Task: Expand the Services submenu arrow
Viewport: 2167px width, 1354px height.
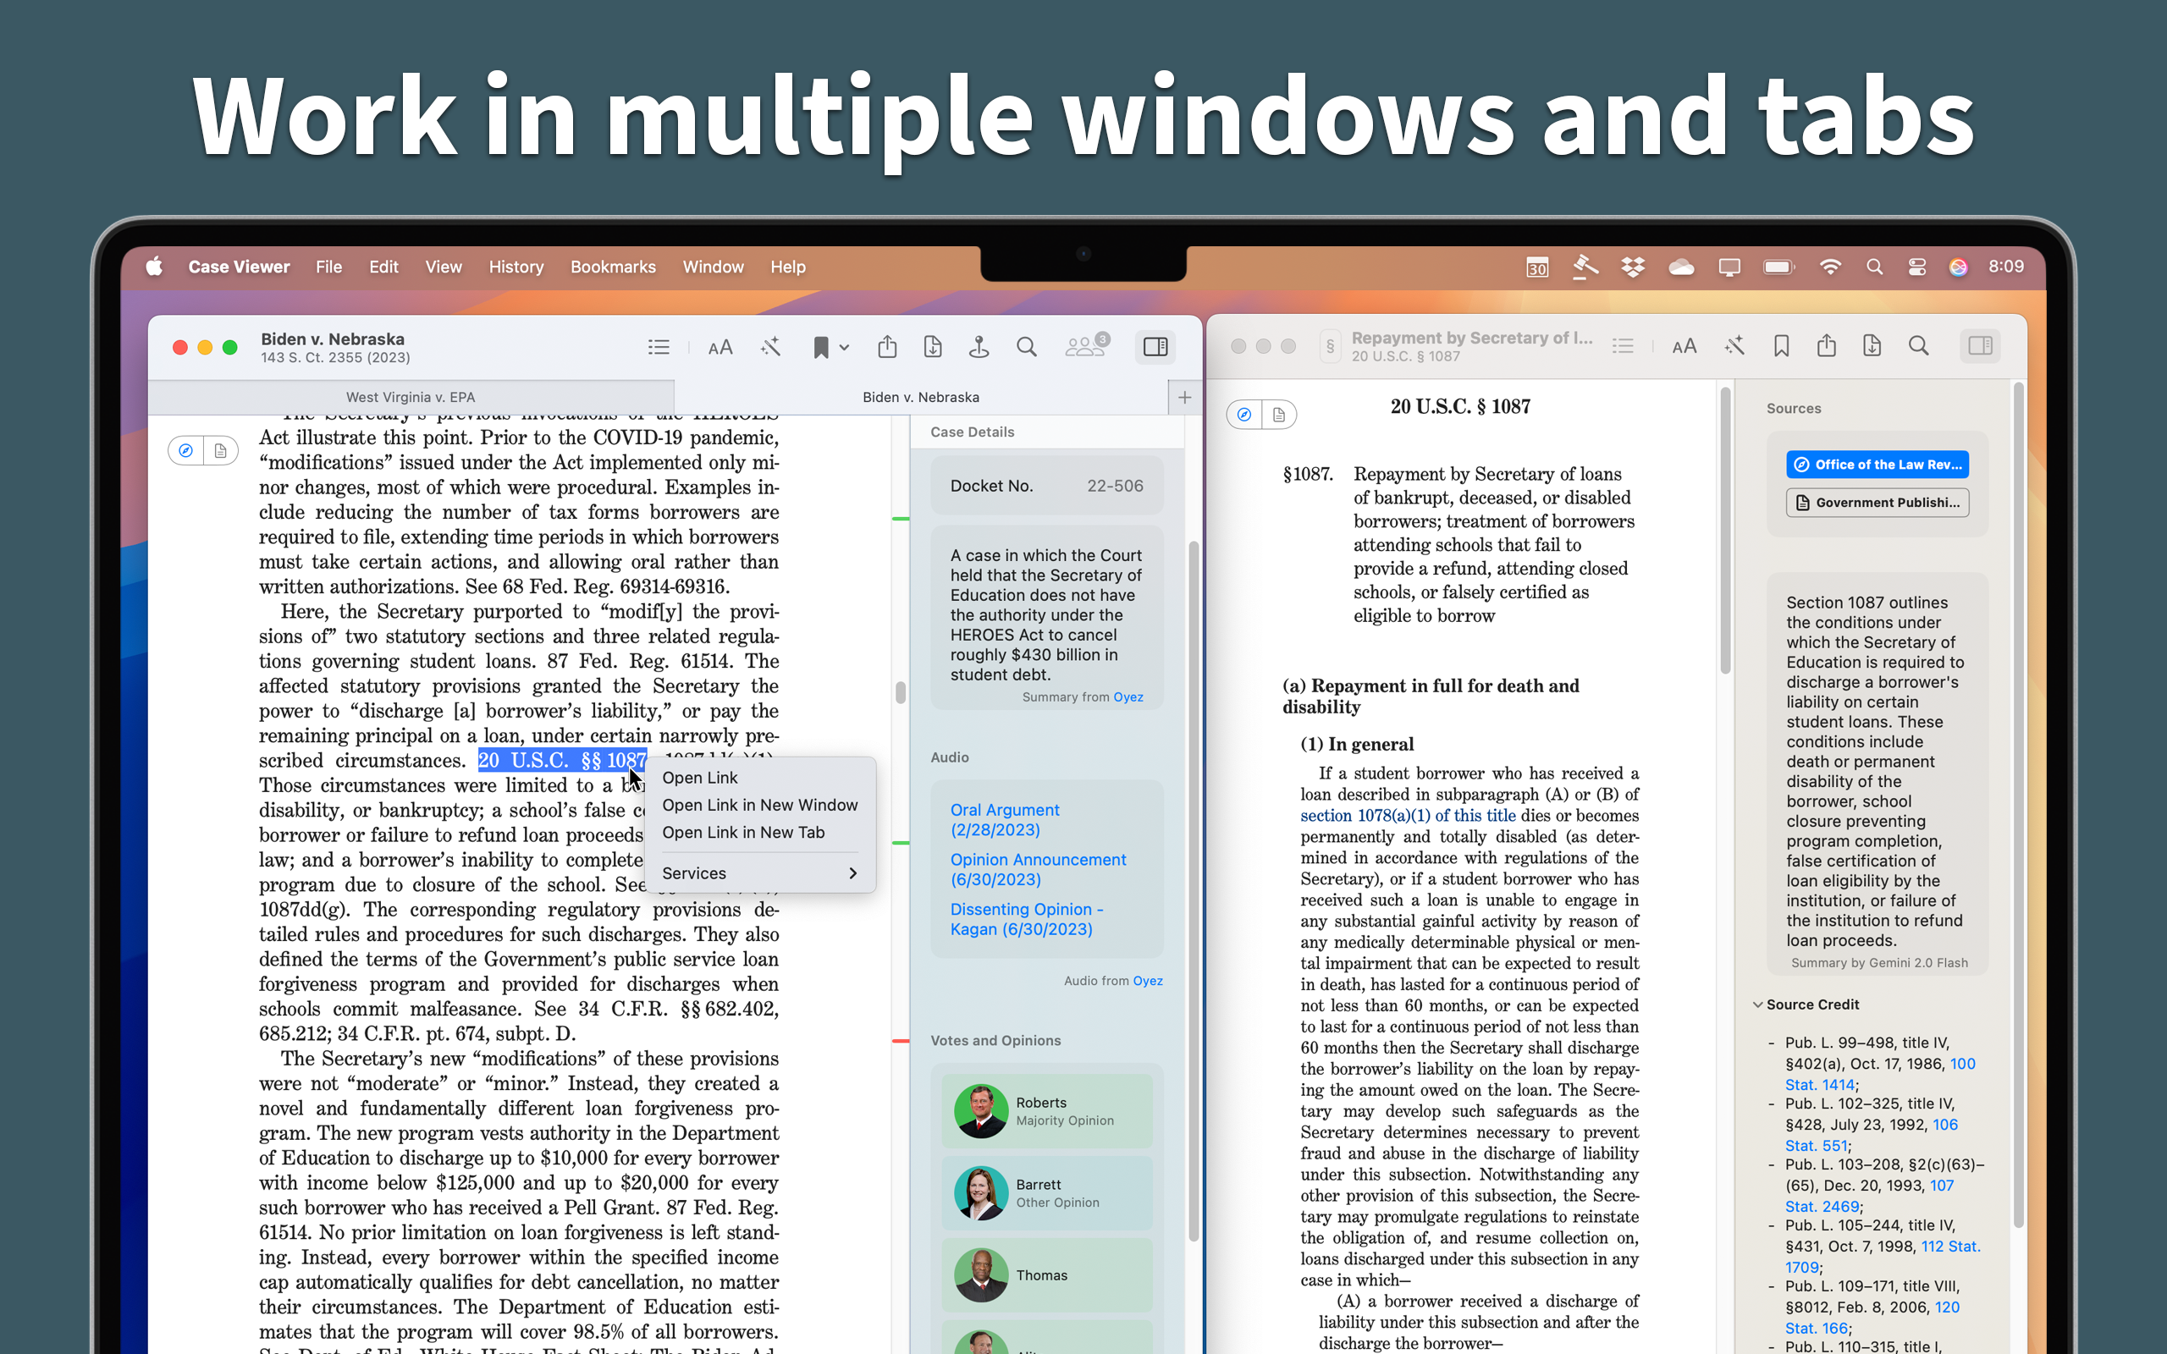Action: pyautogui.click(x=852, y=873)
